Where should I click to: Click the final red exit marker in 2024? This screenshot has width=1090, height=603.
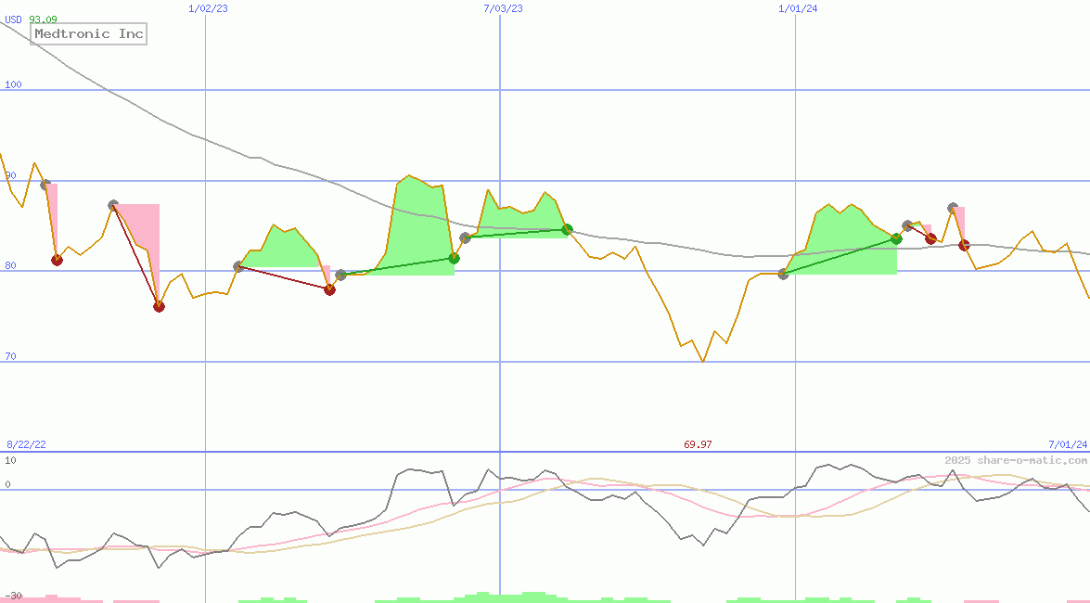click(964, 245)
